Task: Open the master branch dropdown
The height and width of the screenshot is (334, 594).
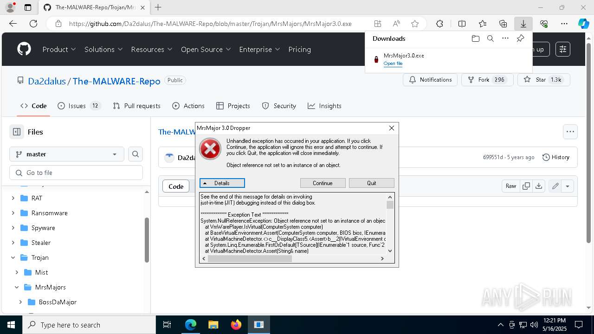Action: coord(67,154)
